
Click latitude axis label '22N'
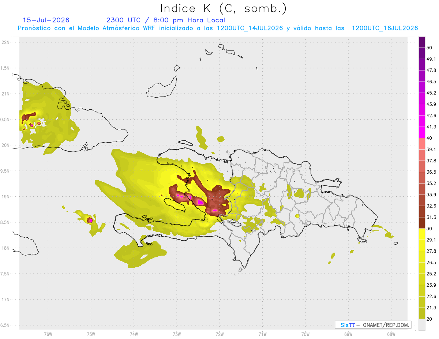pos(6,42)
